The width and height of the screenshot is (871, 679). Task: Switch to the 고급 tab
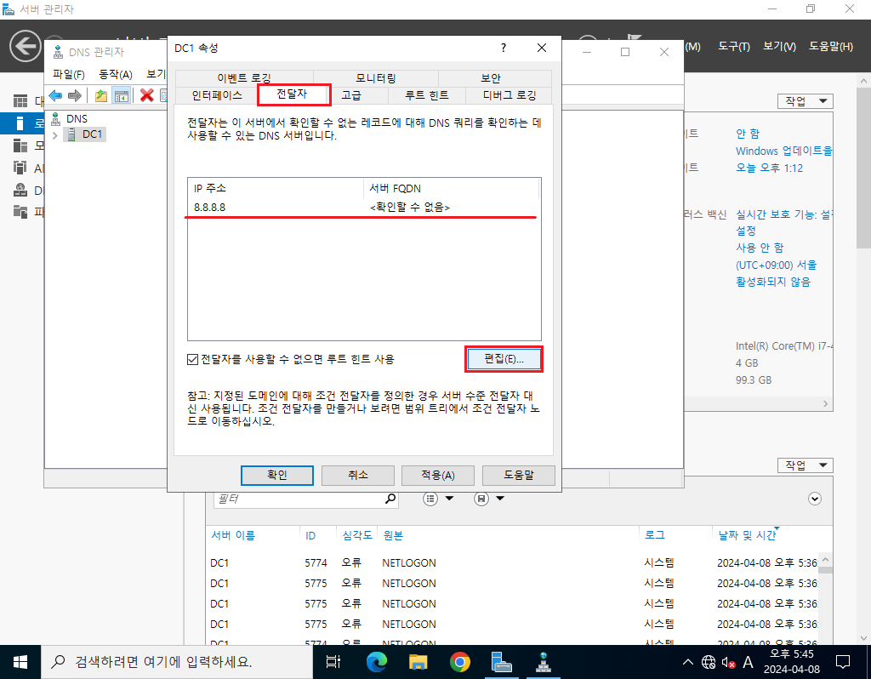pos(351,95)
